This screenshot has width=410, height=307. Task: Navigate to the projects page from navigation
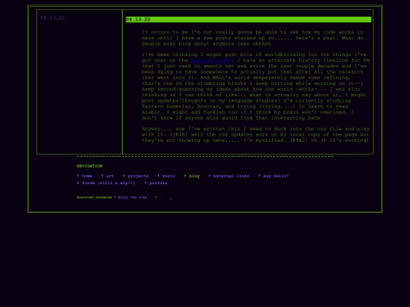pyautogui.click(x=137, y=176)
